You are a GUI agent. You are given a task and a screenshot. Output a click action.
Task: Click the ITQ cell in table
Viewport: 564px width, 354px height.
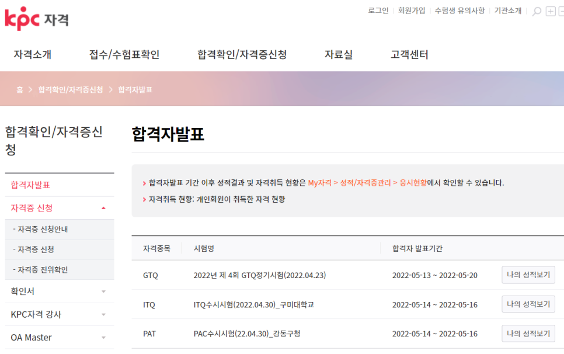[x=149, y=305]
